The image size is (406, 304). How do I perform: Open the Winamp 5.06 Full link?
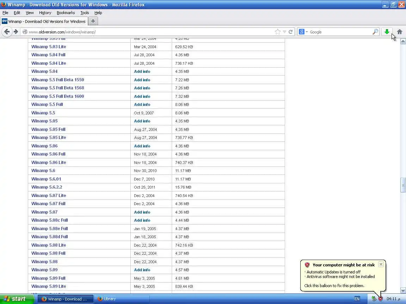click(x=48, y=154)
